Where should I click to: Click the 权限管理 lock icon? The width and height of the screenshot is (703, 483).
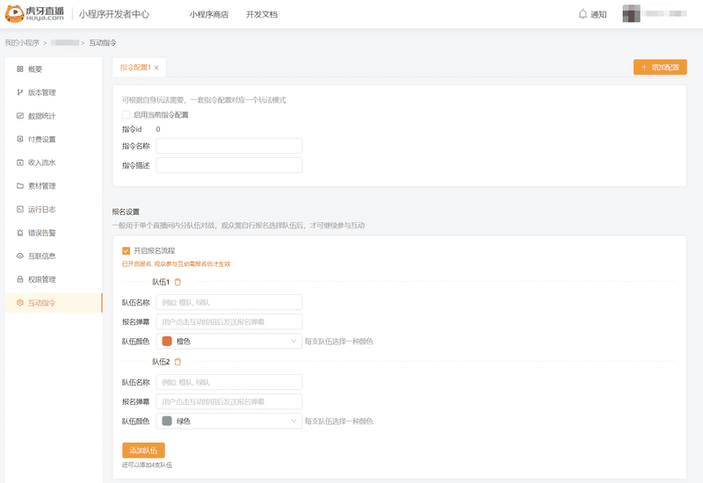[20, 280]
